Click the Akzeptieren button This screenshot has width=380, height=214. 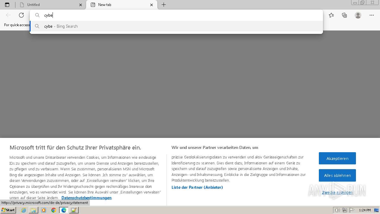point(337,158)
